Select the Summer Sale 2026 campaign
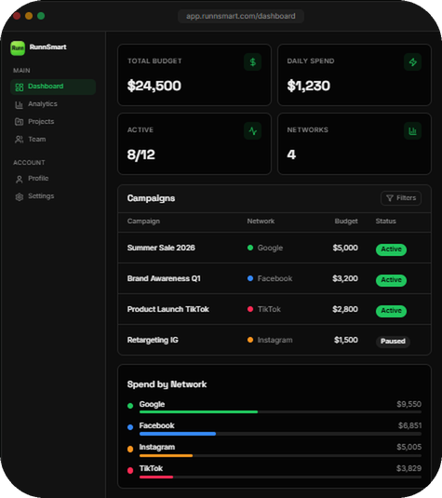Image resolution: width=442 pixels, height=498 pixels. (161, 248)
